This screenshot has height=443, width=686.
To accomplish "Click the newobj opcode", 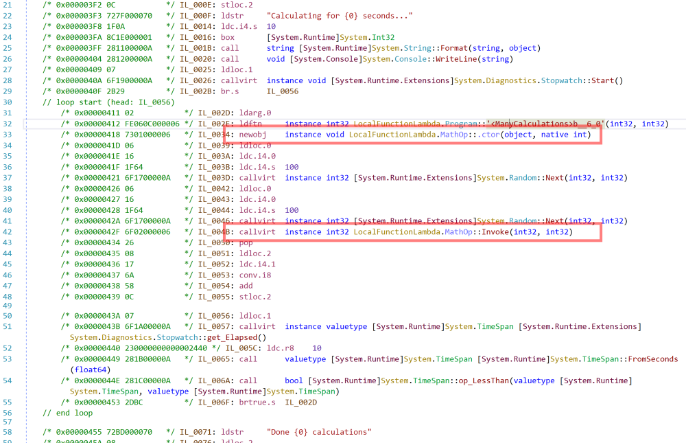I will pyautogui.click(x=252, y=135).
